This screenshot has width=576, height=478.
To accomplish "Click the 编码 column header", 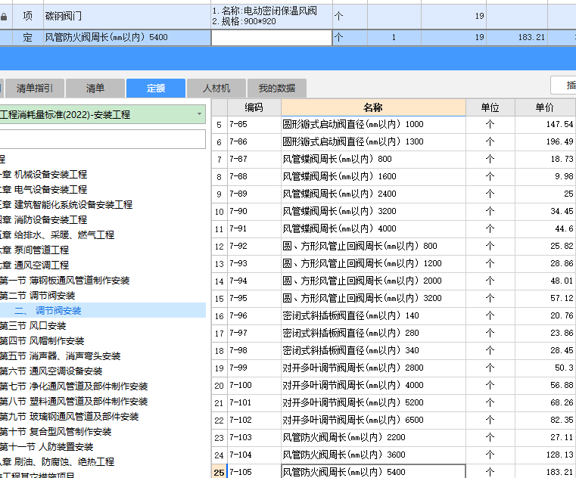I will coord(254,107).
